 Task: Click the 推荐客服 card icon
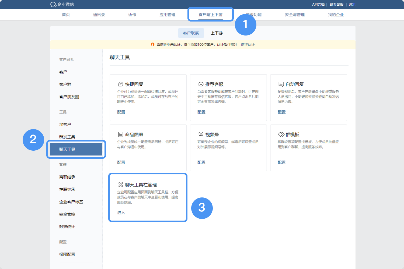pyautogui.click(x=201, y=84)
